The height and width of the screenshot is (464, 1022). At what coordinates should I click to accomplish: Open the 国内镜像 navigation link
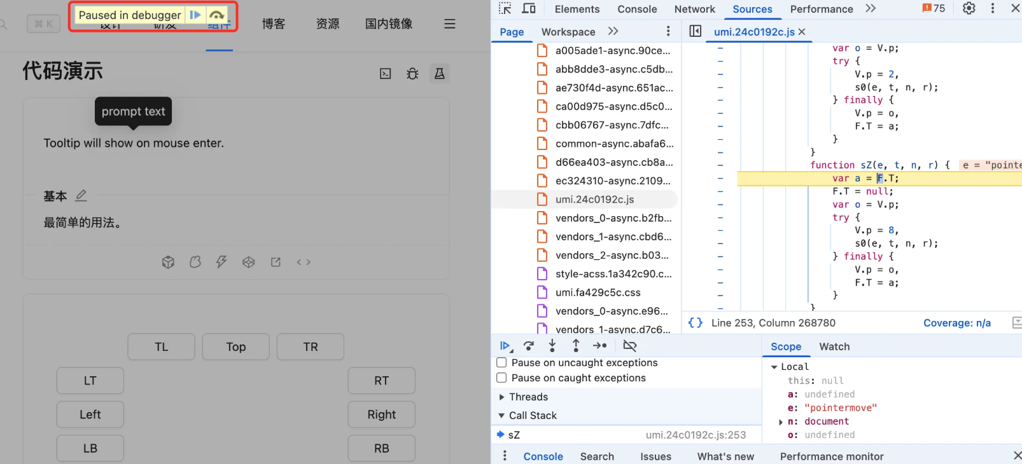(389, 24)
